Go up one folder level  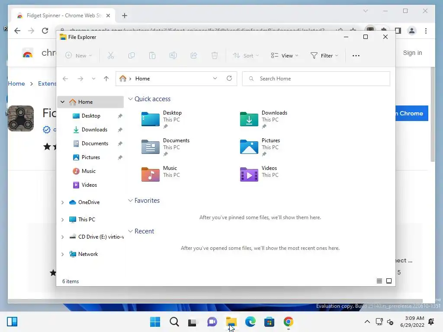tap(106, 79)
